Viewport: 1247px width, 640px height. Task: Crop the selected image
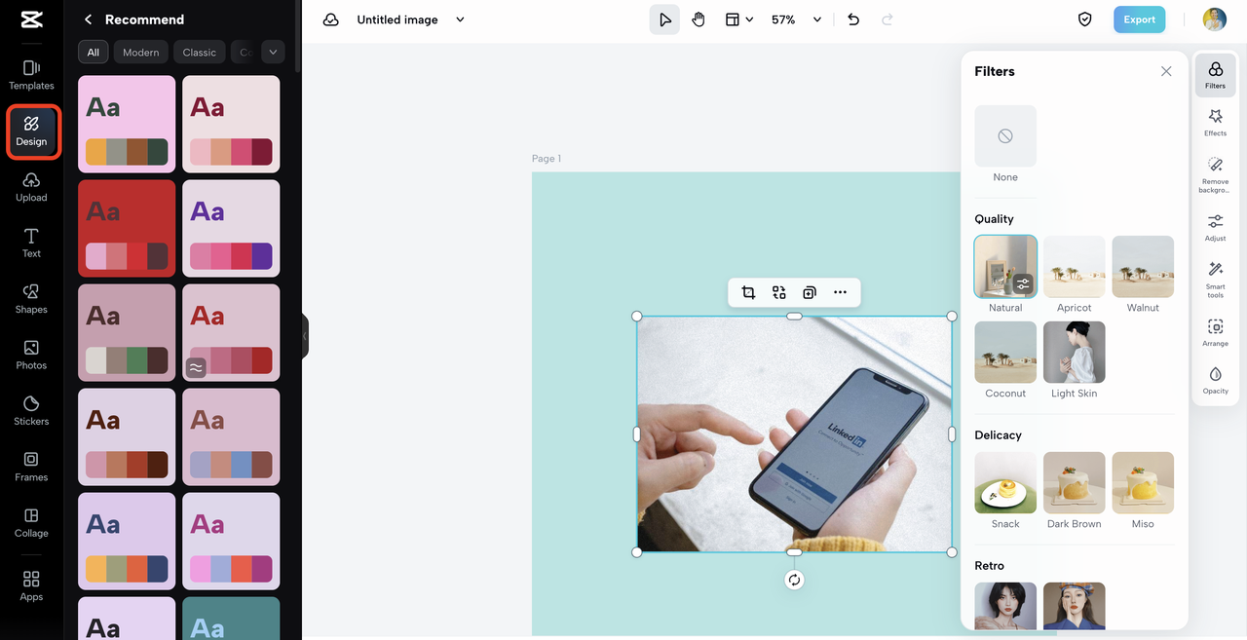tap(748, 292)
